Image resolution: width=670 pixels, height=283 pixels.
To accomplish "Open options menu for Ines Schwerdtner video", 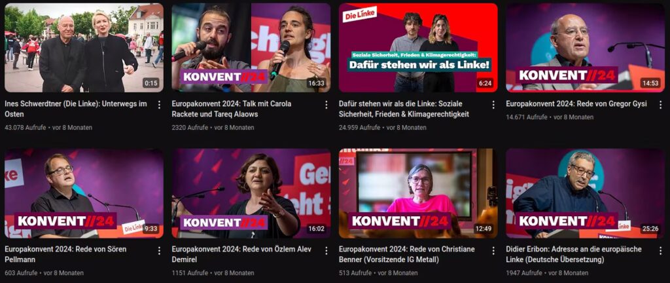I will tap(159, 105).
